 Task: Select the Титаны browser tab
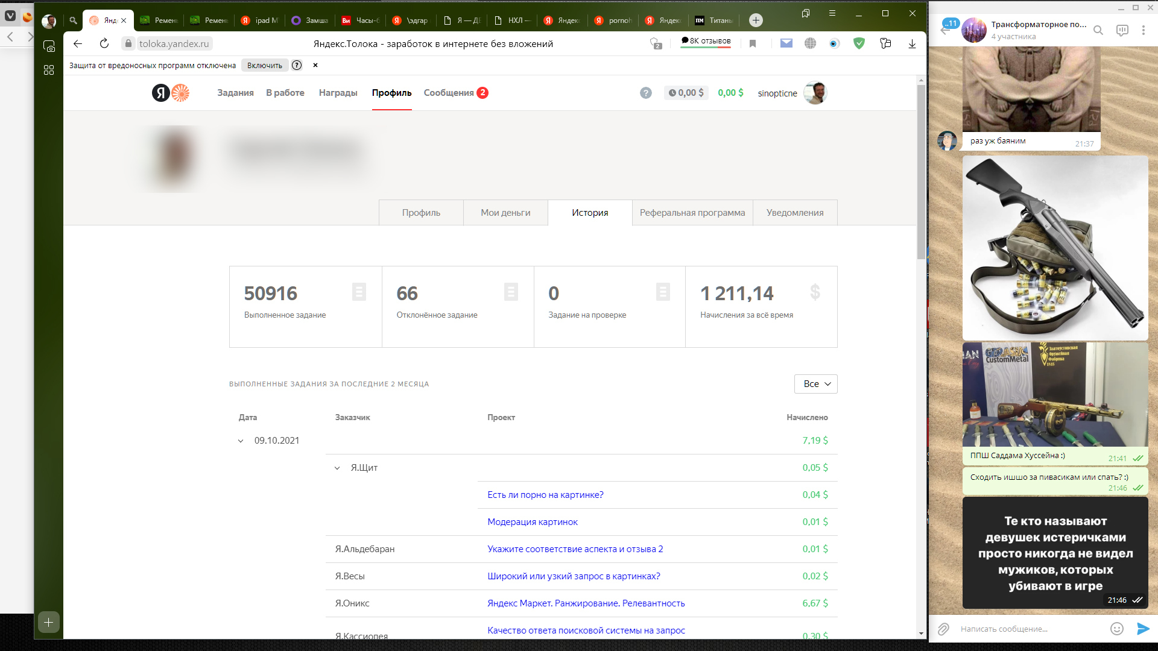(714, 20)
